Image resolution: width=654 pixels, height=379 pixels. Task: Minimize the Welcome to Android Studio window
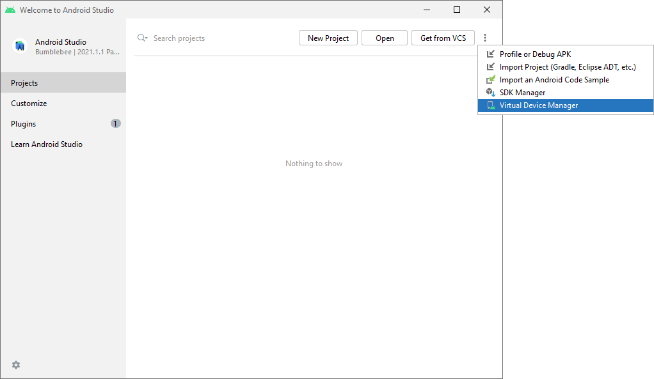click(x=427, y=10)
